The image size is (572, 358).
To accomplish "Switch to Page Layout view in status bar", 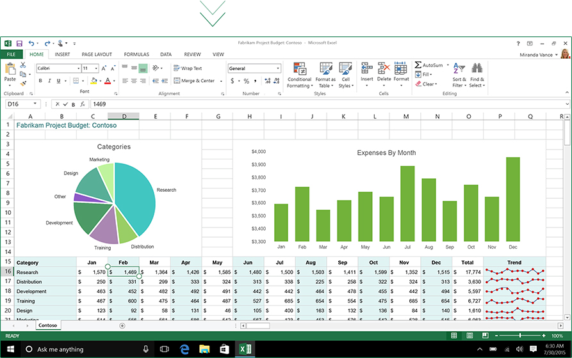I will point(470,336).
